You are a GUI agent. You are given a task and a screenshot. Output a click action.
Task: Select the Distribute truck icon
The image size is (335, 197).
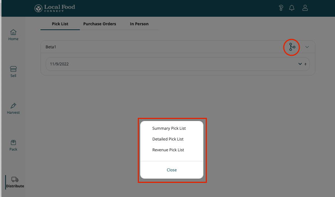point(15,180)
